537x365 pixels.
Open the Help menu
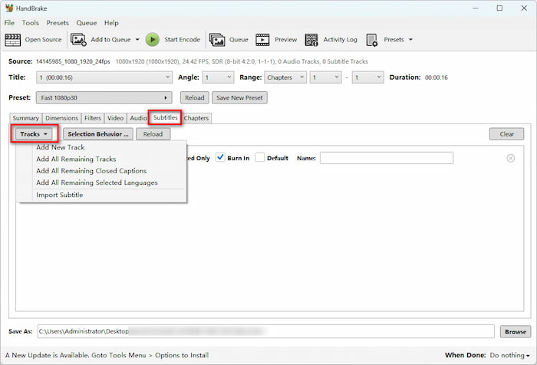(x=111, y=23)
